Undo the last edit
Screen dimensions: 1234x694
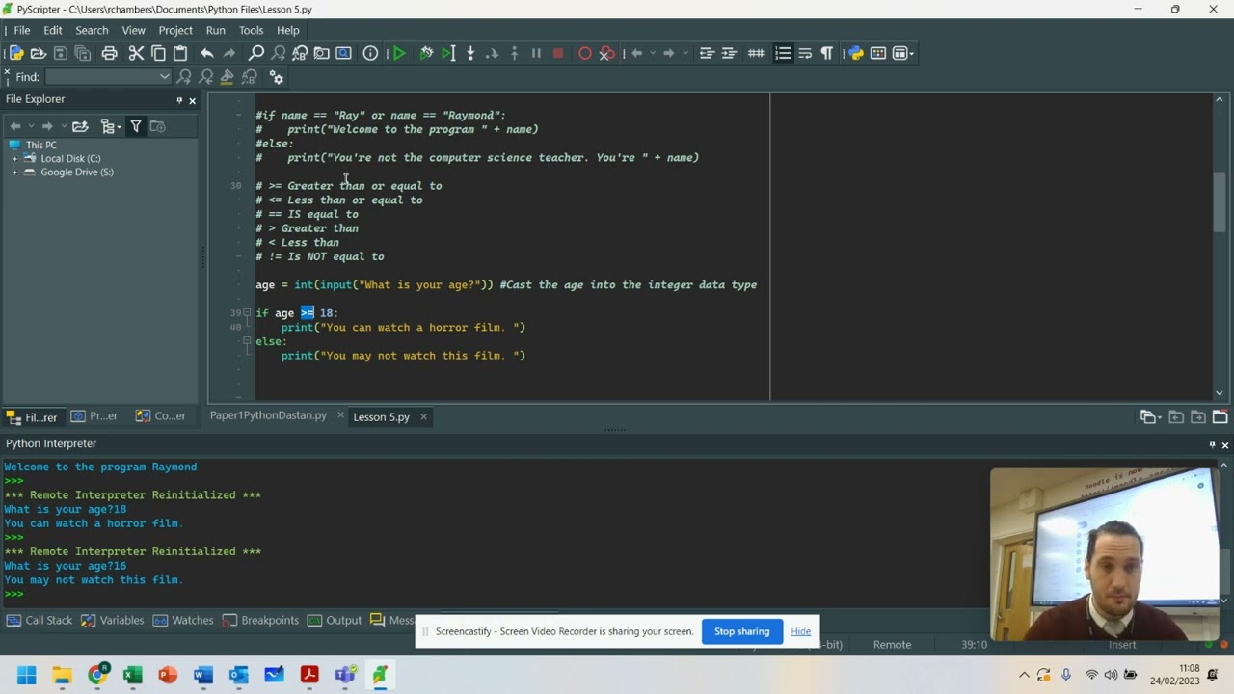(206, 53)
